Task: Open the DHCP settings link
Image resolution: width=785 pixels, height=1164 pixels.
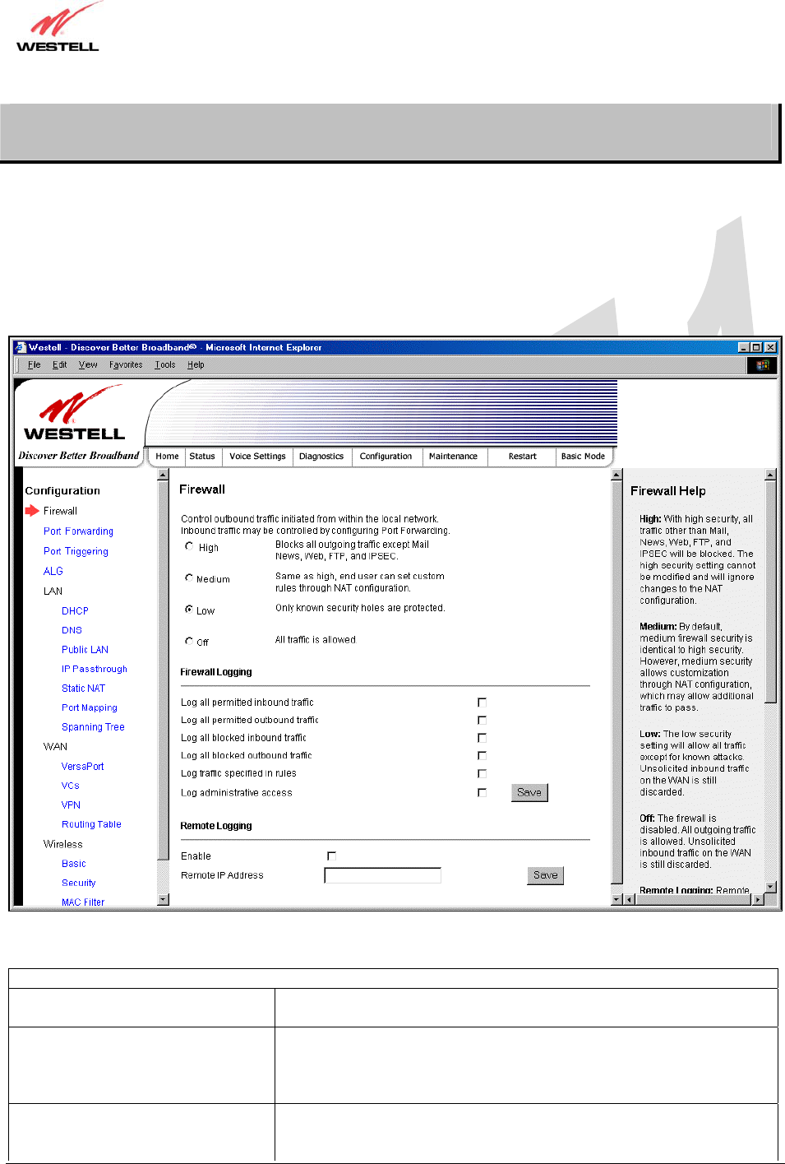Action: click(x=75, y=611)
